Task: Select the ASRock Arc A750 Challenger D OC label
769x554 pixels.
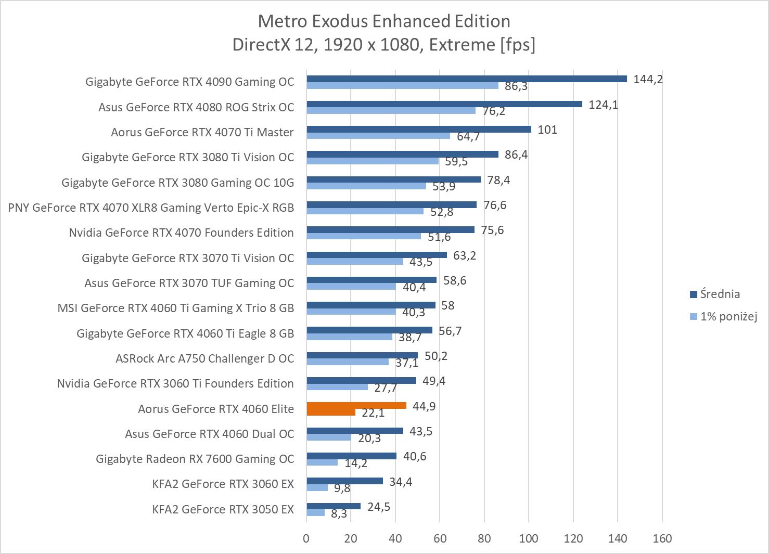Action: coord(204,358)
